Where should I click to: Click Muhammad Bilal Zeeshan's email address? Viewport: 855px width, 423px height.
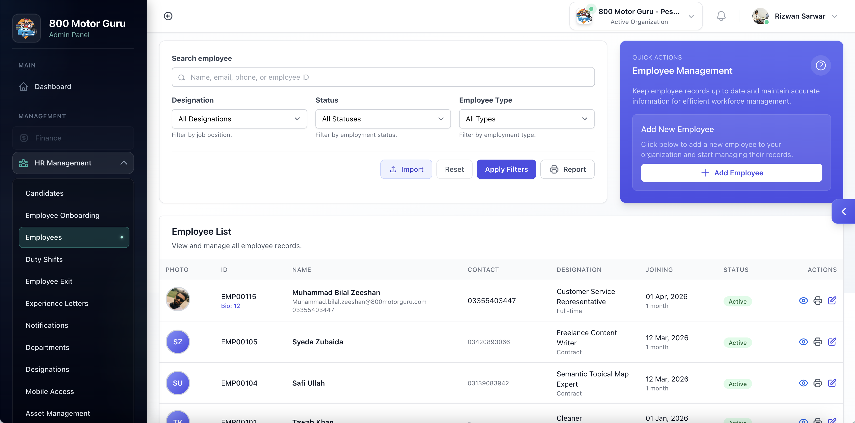(359, 302)
